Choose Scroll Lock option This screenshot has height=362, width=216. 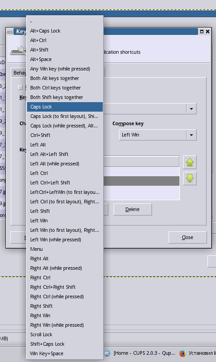point(65,334)
